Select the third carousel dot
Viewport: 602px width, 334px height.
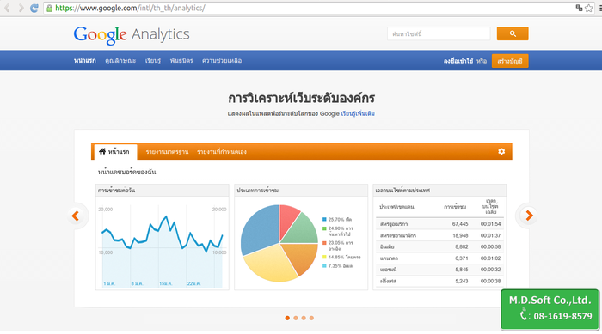[x=304, y=318]
